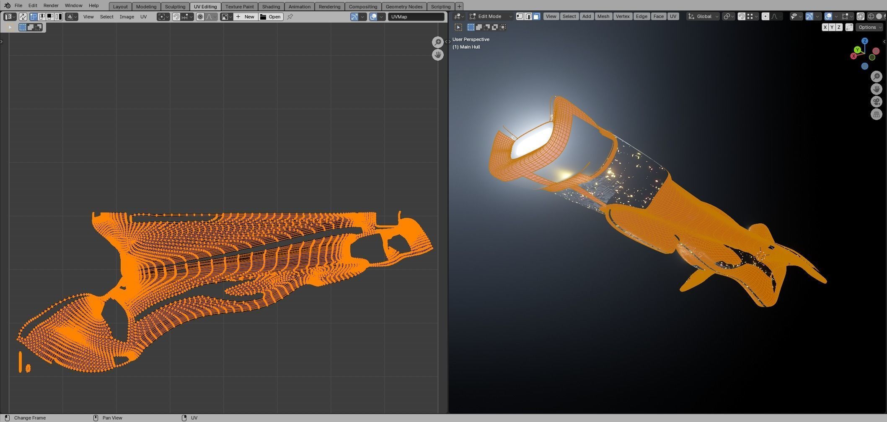The width and height of the screenshot is (887, 422).
Task: Open the Render menu
Action: pos(51,5)
